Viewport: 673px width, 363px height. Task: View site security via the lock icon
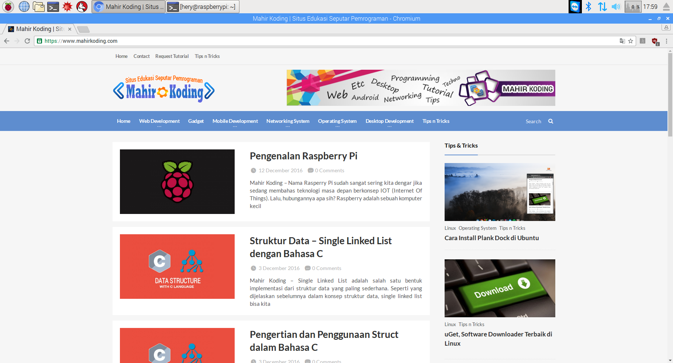pos(39,41)
